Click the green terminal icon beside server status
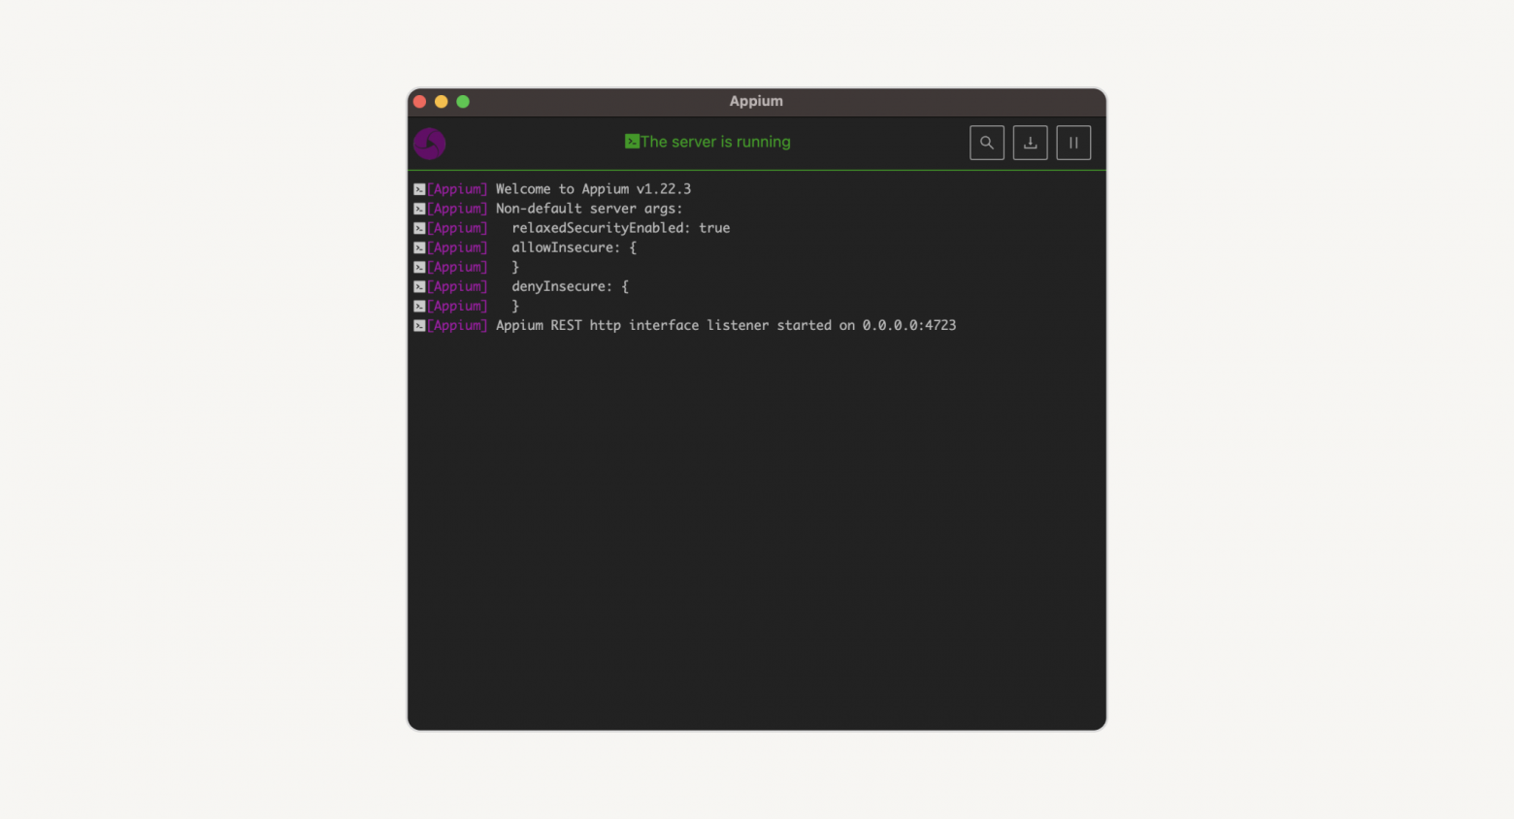 click(x=632, y=142)
